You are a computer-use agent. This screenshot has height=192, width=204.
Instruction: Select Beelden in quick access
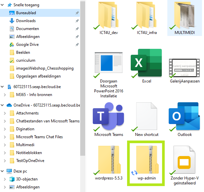pyautogui.click(x=23, y=52)
